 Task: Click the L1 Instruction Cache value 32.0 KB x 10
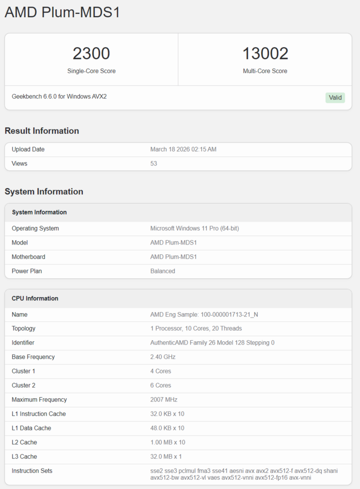167,414
